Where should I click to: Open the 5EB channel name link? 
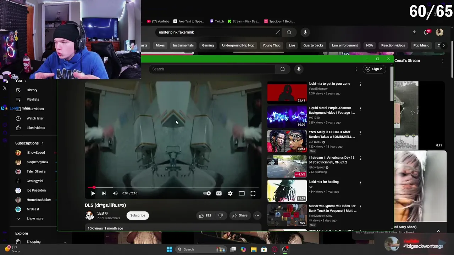100,213
